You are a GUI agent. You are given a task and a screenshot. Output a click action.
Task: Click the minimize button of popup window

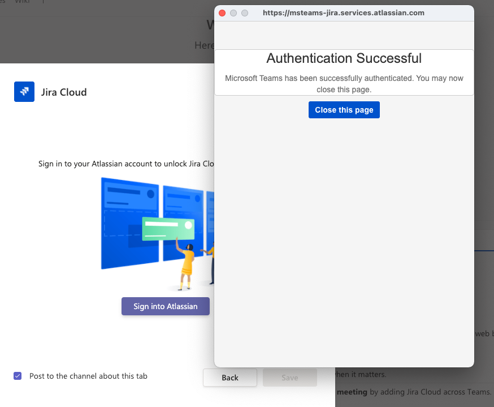pyautogui.click(x=233, y=13)
